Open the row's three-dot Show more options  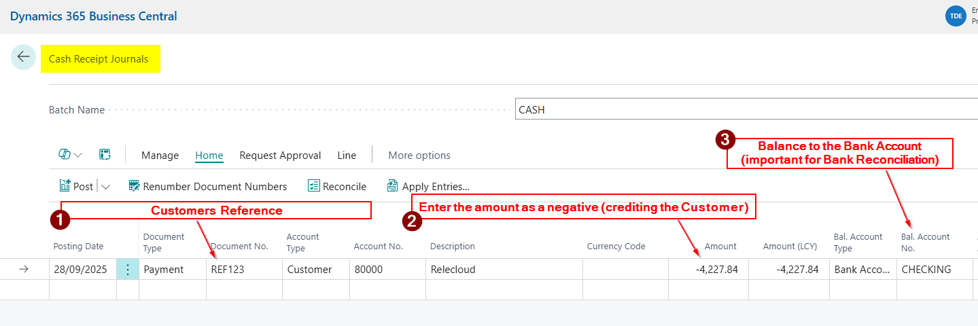click(127, 270)
